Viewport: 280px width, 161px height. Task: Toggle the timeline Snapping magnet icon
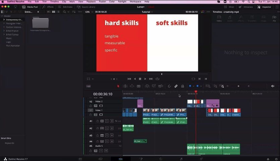pyautogui.click(x=169, y=86)
